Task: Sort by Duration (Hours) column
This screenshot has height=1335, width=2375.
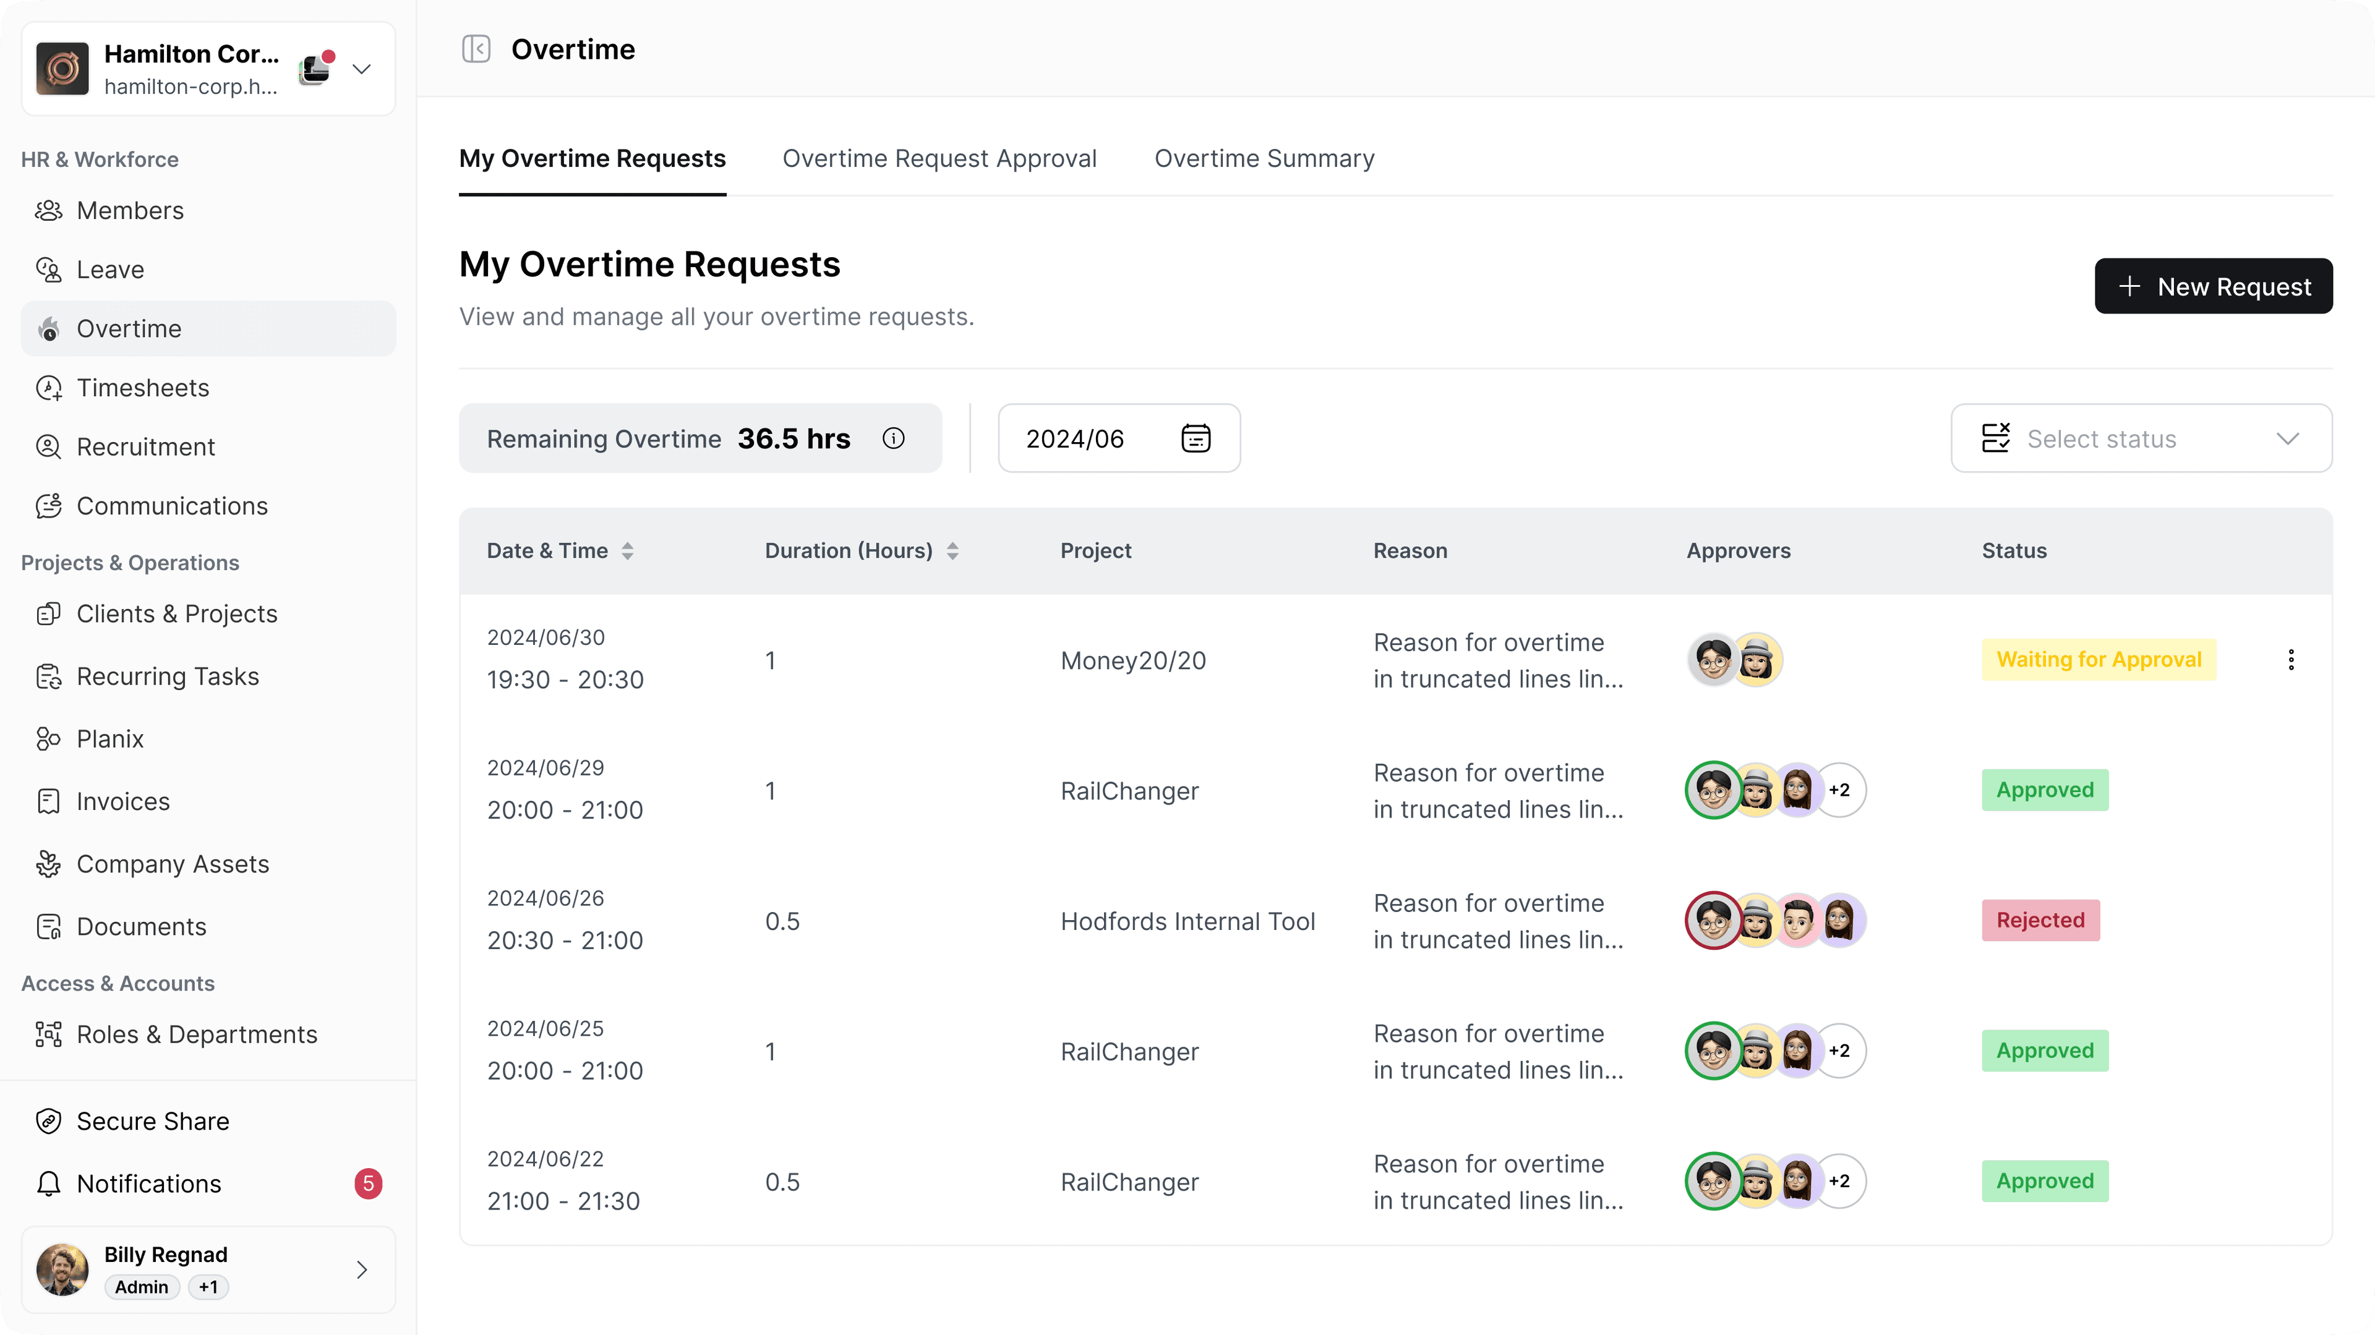Action: point(952,550)
